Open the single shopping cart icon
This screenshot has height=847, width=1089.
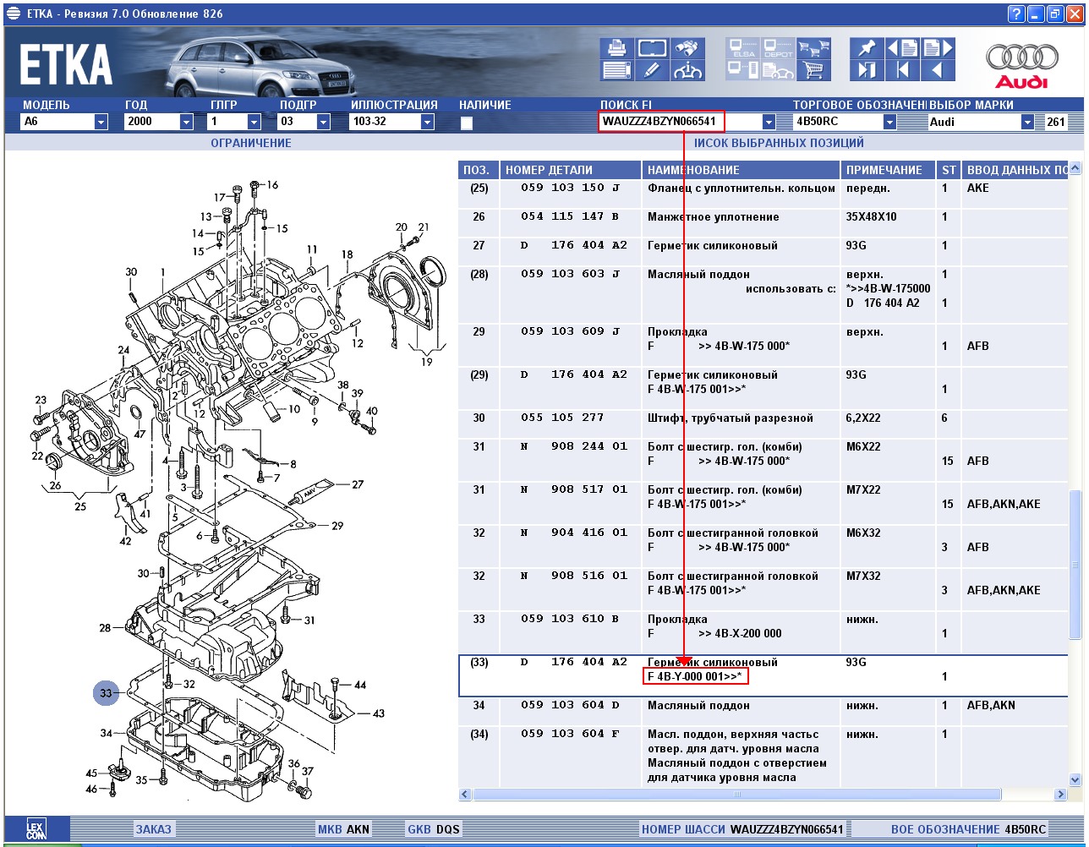pos(814,70)
